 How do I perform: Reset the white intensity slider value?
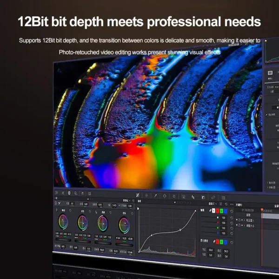click(x=232, y=218)
